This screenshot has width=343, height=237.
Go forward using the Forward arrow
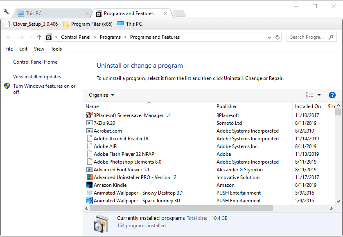[x=21, y=37]
